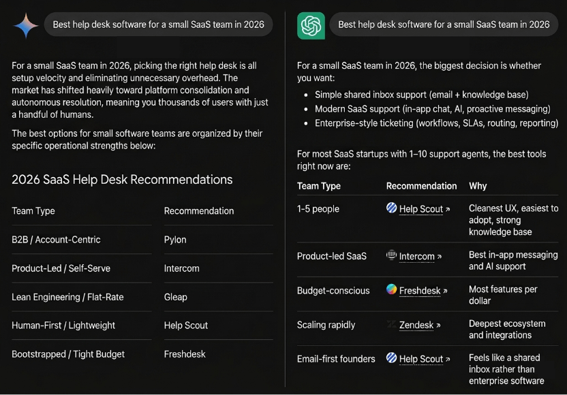Click the 'Most features per dollar' reason
The image size is (567, 395).
(x=503, y=295)
